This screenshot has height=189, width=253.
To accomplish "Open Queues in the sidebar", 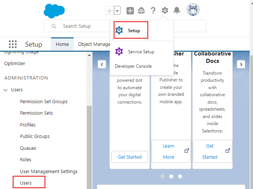I will (x=28, y=148).
